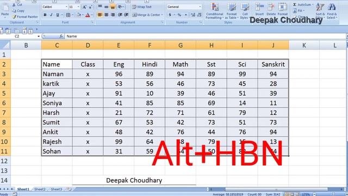Screen dimensions: 348x196
Task: Select the row 12 header
Action: (x=5, y=161)
